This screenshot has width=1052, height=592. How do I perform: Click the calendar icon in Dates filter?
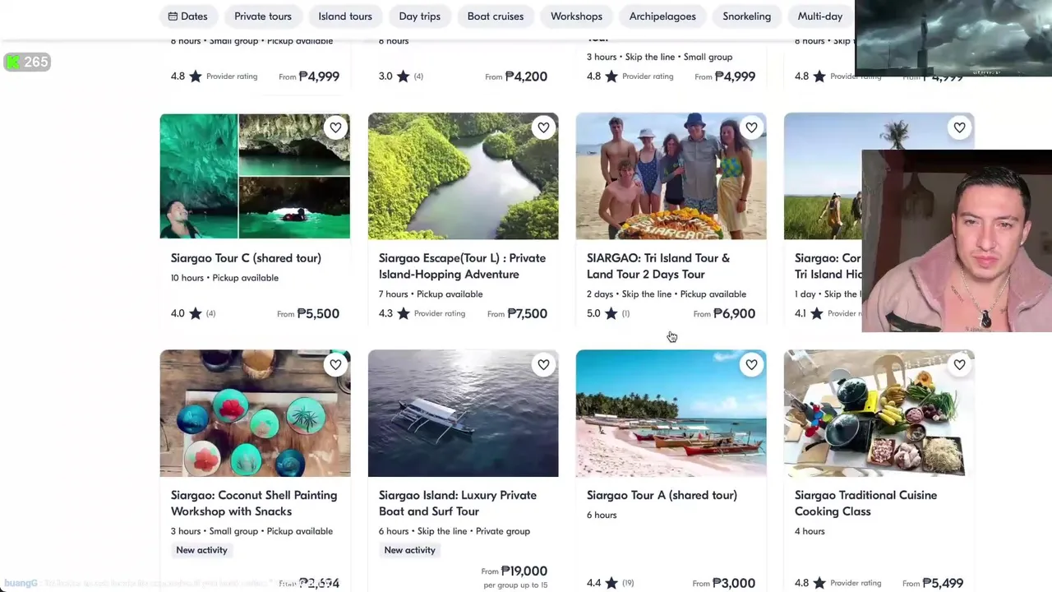[173, 16]
